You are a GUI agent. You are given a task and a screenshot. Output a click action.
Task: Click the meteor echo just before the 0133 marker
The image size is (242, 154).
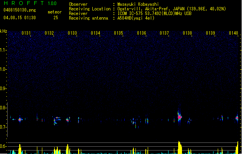coord(68,120)
